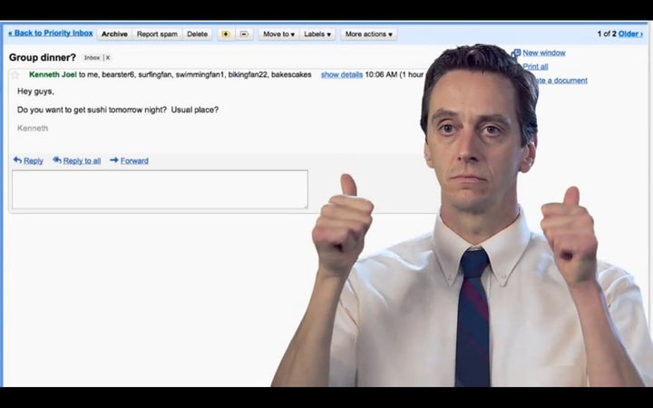
Task: Click Report spam button
Action: [x=157, y=34]
